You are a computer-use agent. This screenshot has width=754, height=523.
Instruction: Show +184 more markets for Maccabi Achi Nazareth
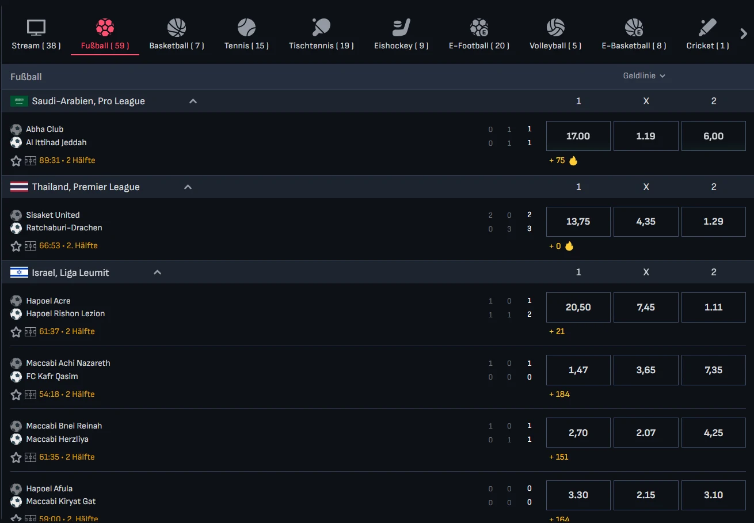559,395
